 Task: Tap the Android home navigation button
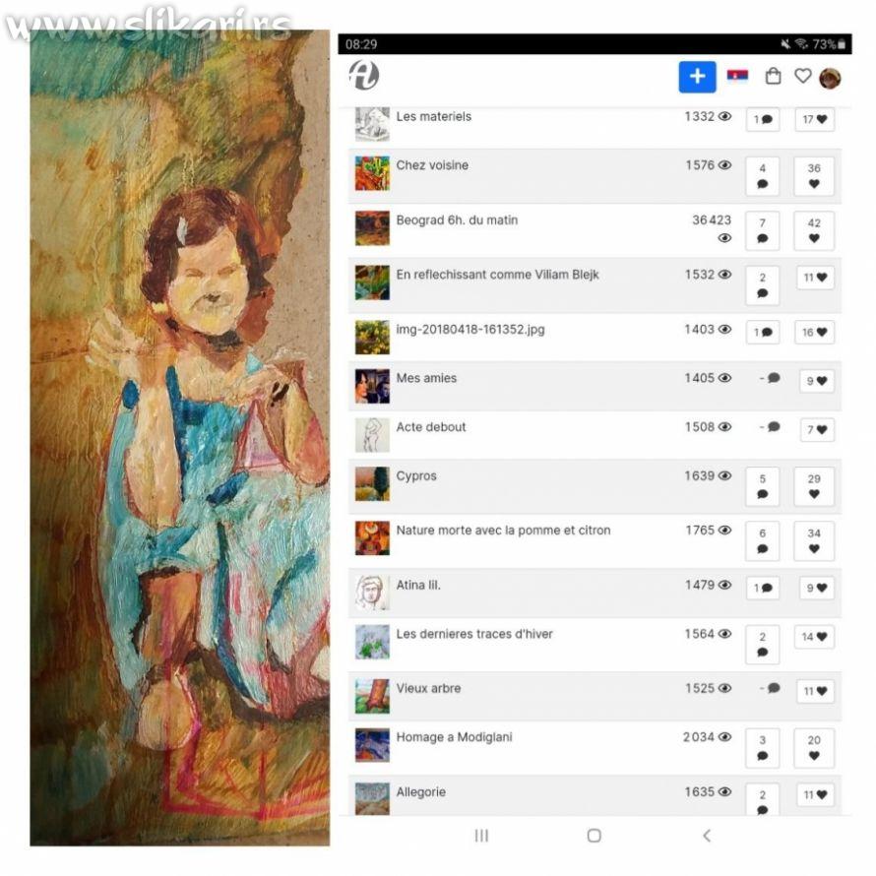594,836
